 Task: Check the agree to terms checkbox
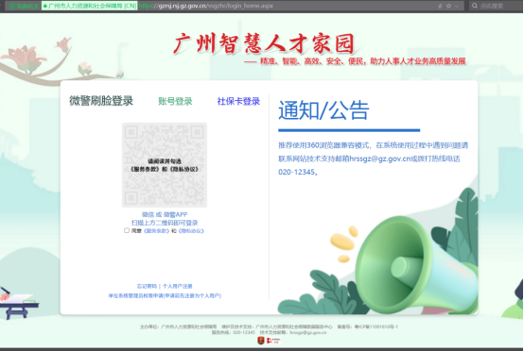[x=127, y=230]
